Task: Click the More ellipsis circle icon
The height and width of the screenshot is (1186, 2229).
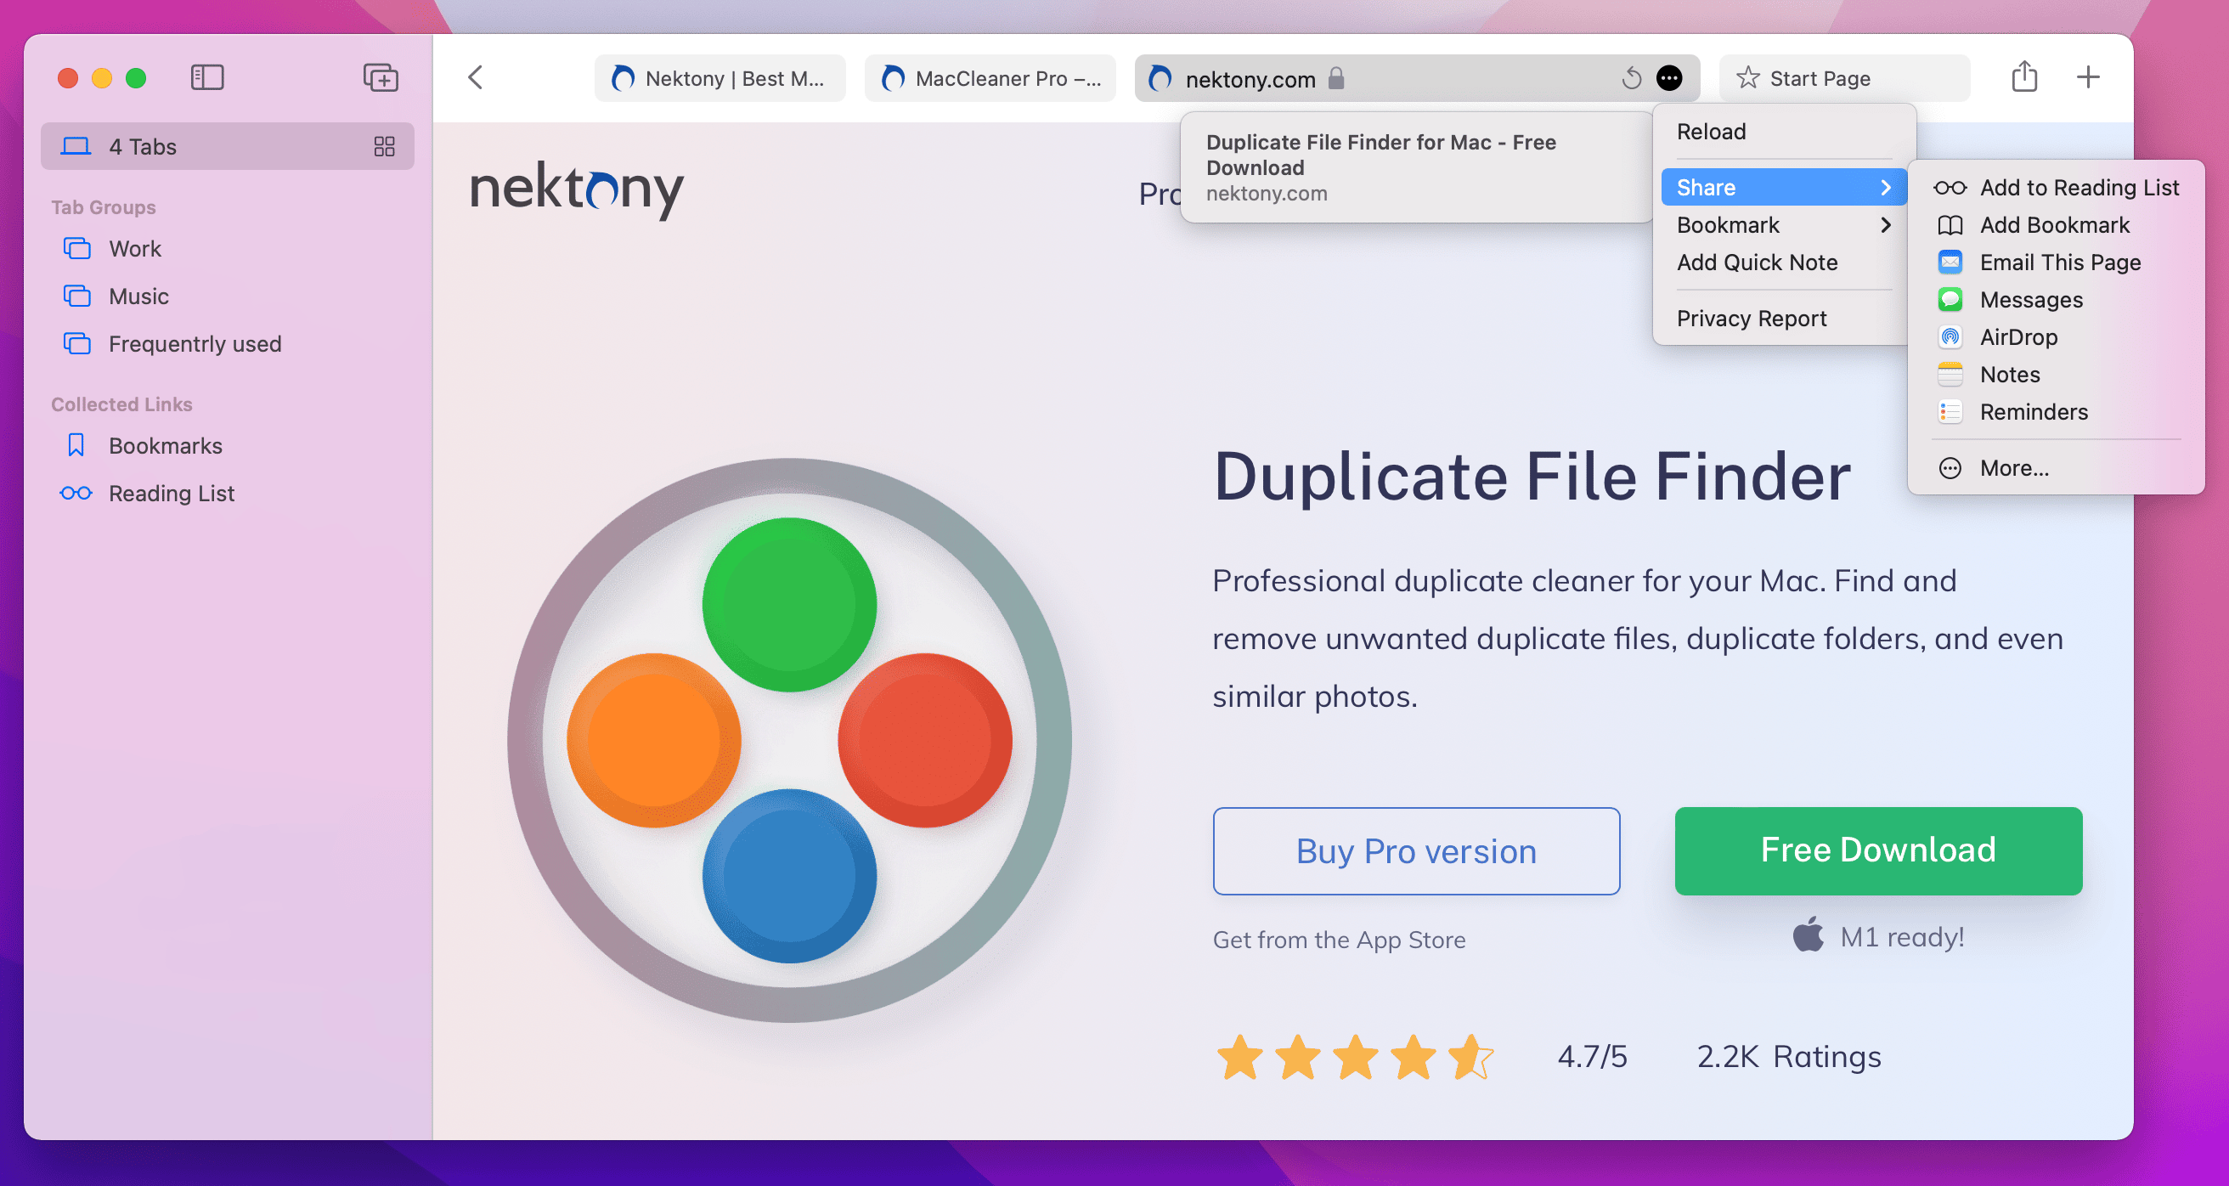Action: pyautogui.click(x=1950, y=467)
